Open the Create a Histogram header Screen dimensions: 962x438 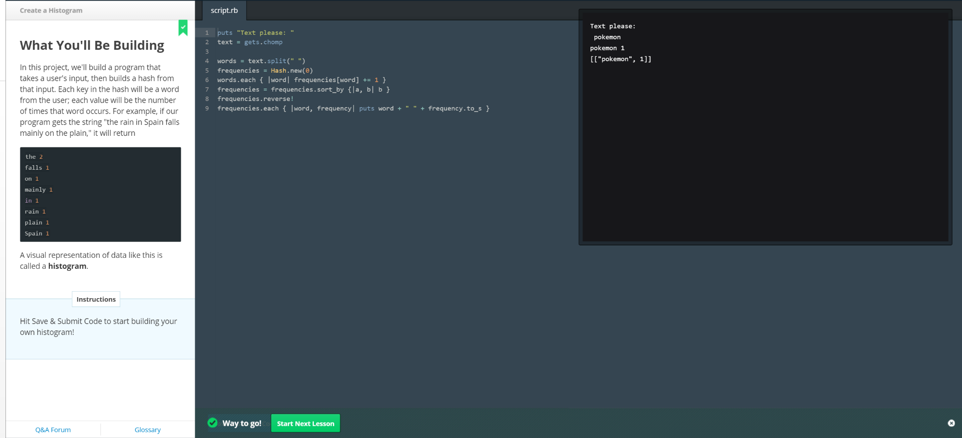point(51,10)
